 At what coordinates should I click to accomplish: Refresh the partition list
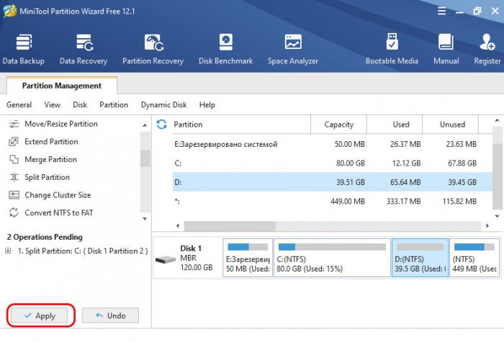coord(162,125)
